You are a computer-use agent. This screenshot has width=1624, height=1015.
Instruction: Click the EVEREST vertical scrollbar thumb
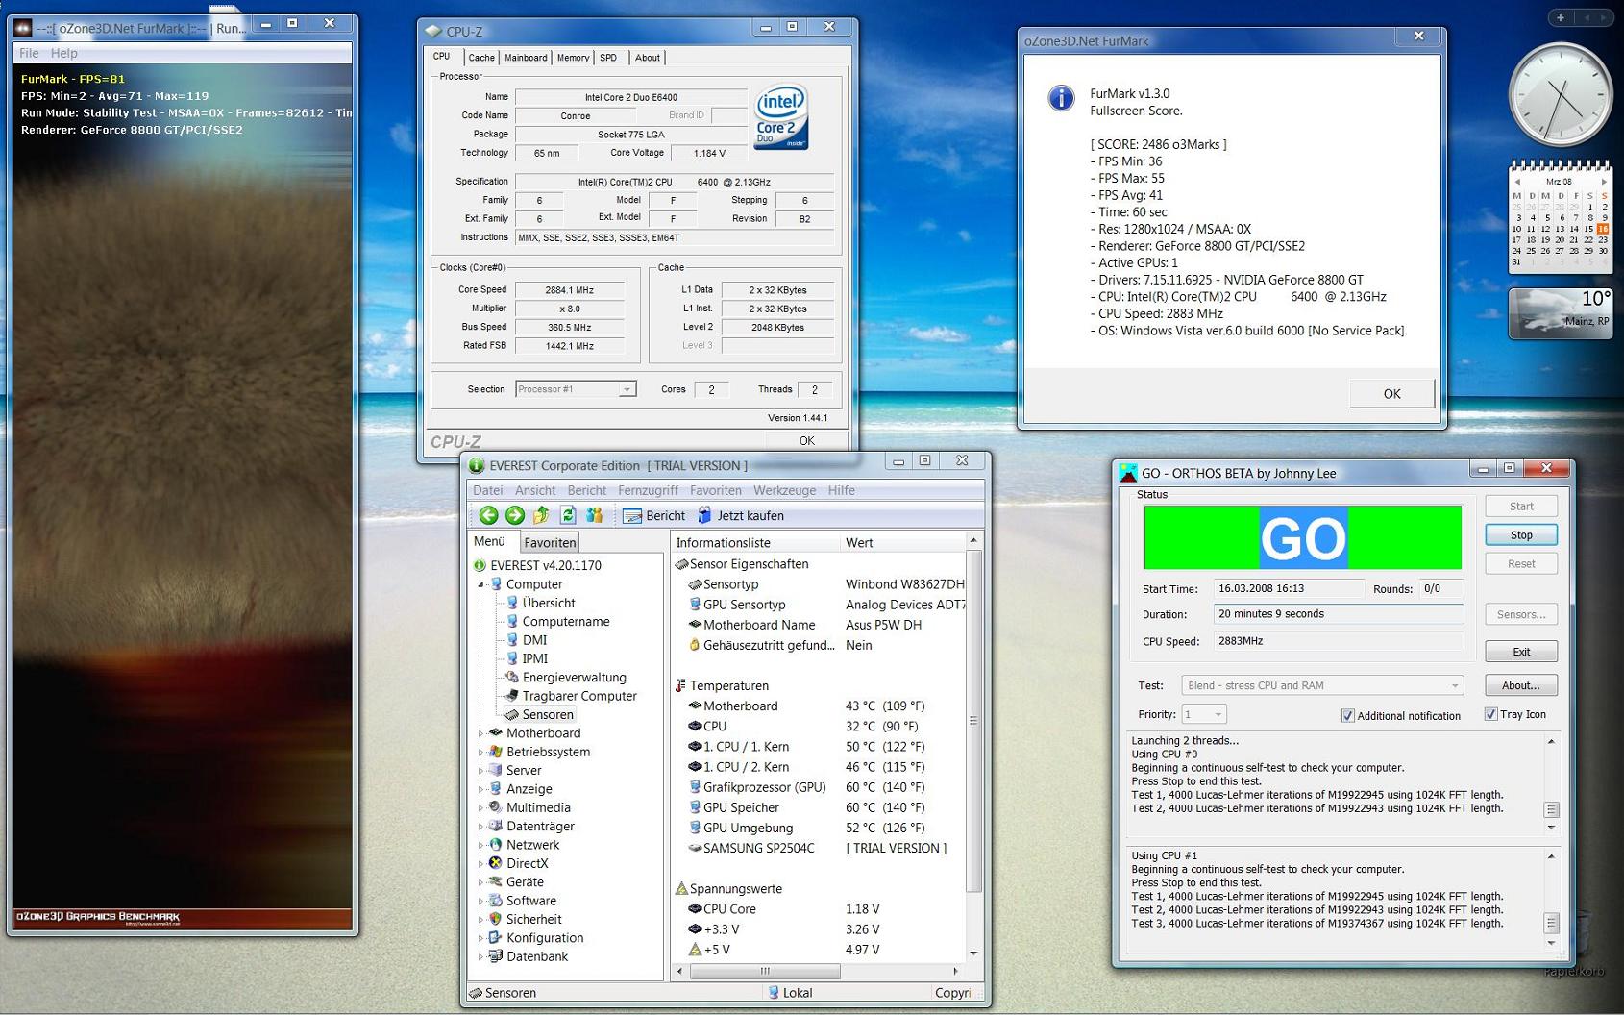973,721
